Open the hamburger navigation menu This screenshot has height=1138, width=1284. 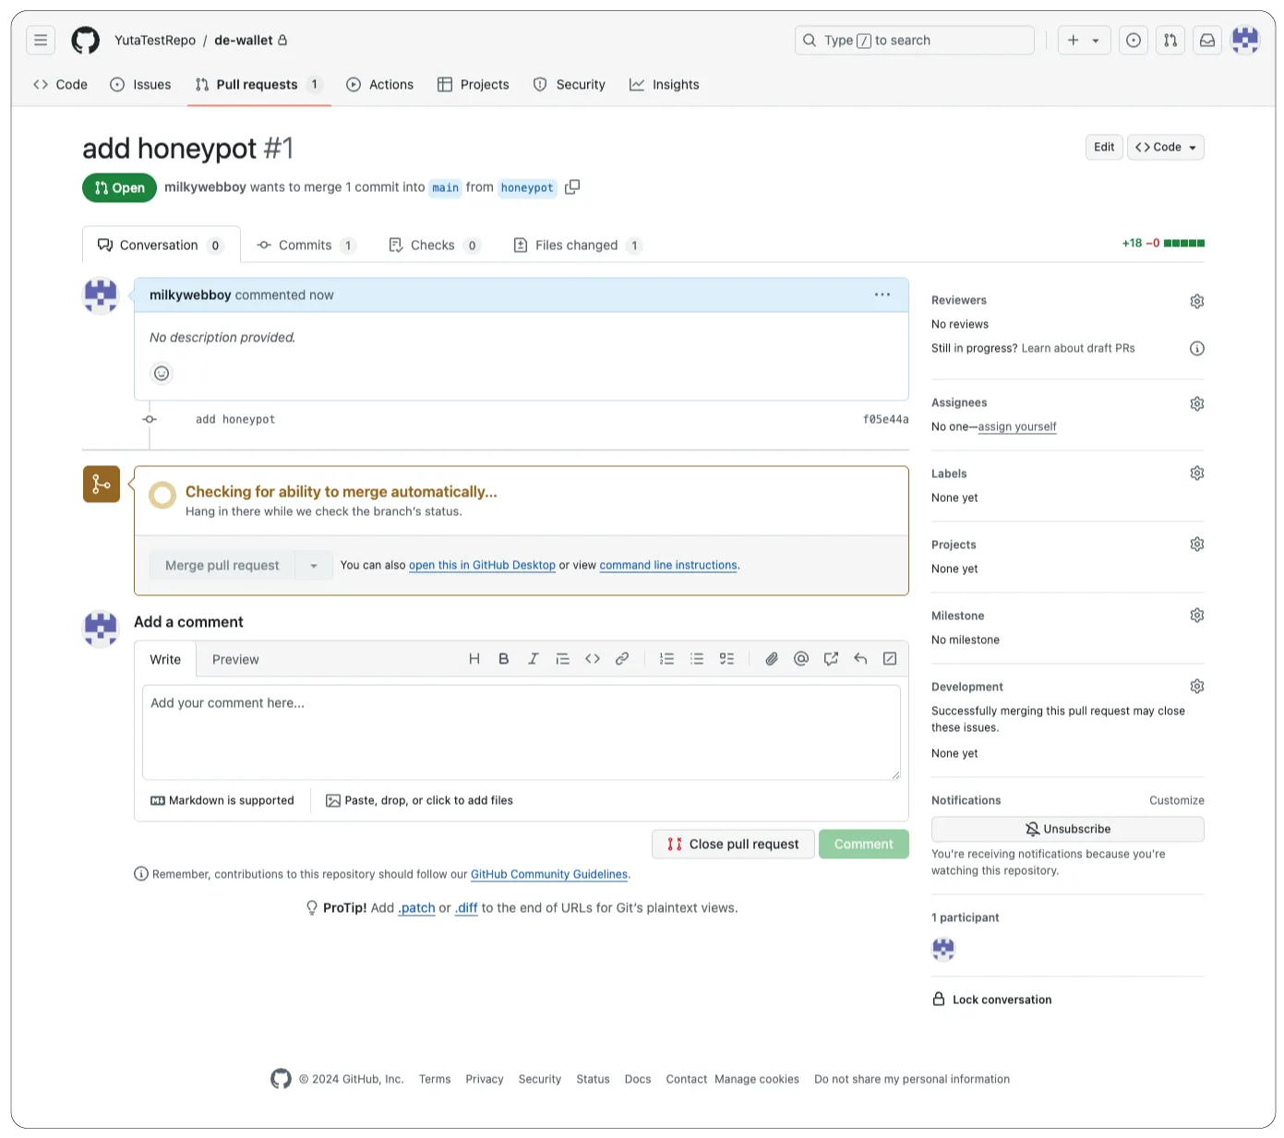click(x=41, y=41)
